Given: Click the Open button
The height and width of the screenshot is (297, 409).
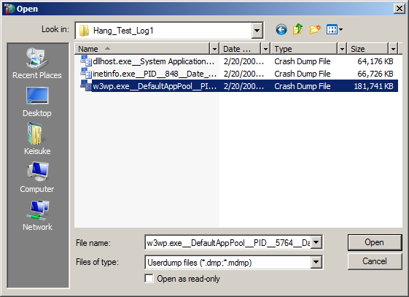Looking at the screenshot, I should (x=375, y=242).
